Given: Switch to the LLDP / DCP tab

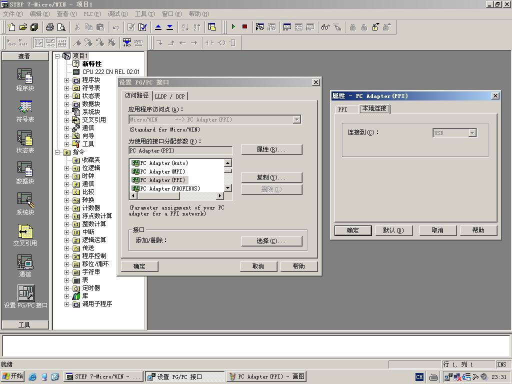Looking at the screenshot, I should point(170,96).
